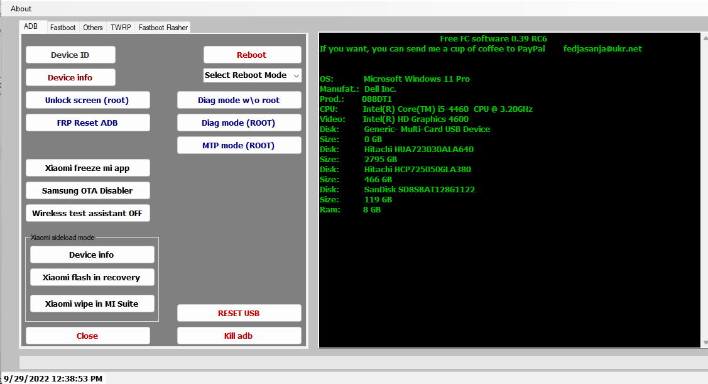Switch to the Fastboot tab

point(62,27)
